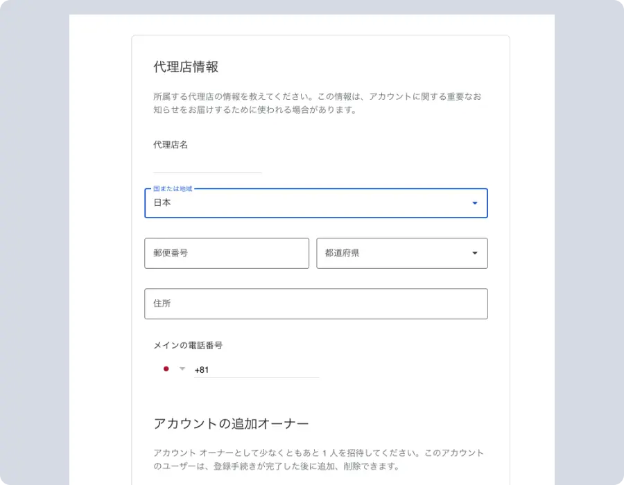Click the 代理店名 text field
This screenshot has height=485, width=624.
click(x=207, y=165)
